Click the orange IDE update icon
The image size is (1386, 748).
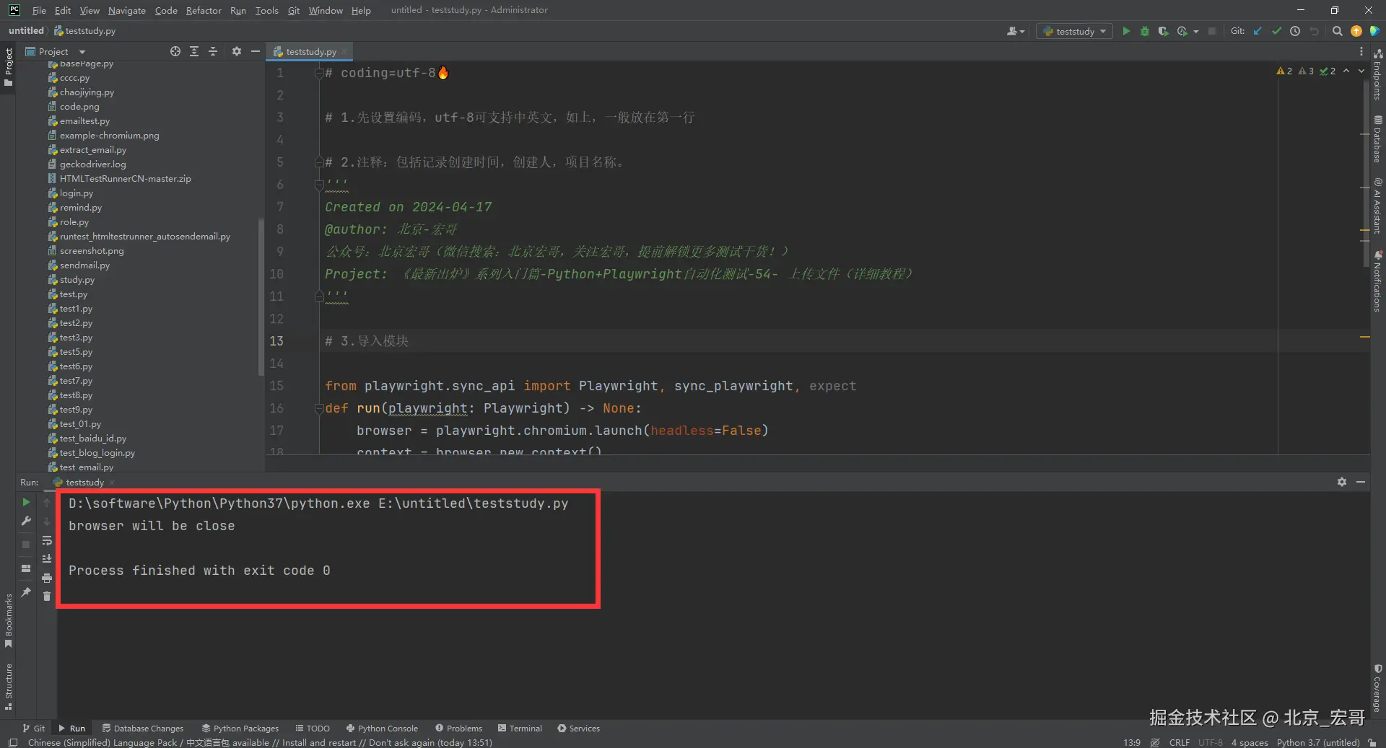pyautogui.click(x=1356, y=31)
